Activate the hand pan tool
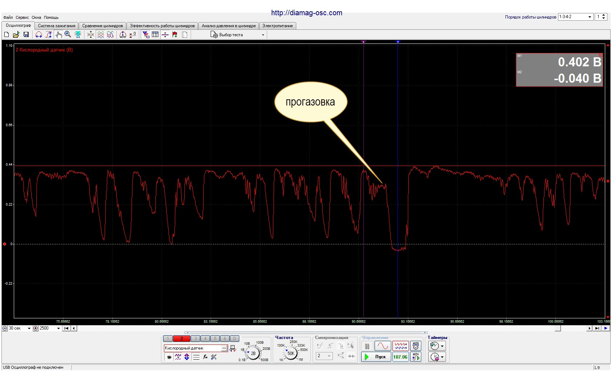Screen dimensions: 615x372 point(59,34)
